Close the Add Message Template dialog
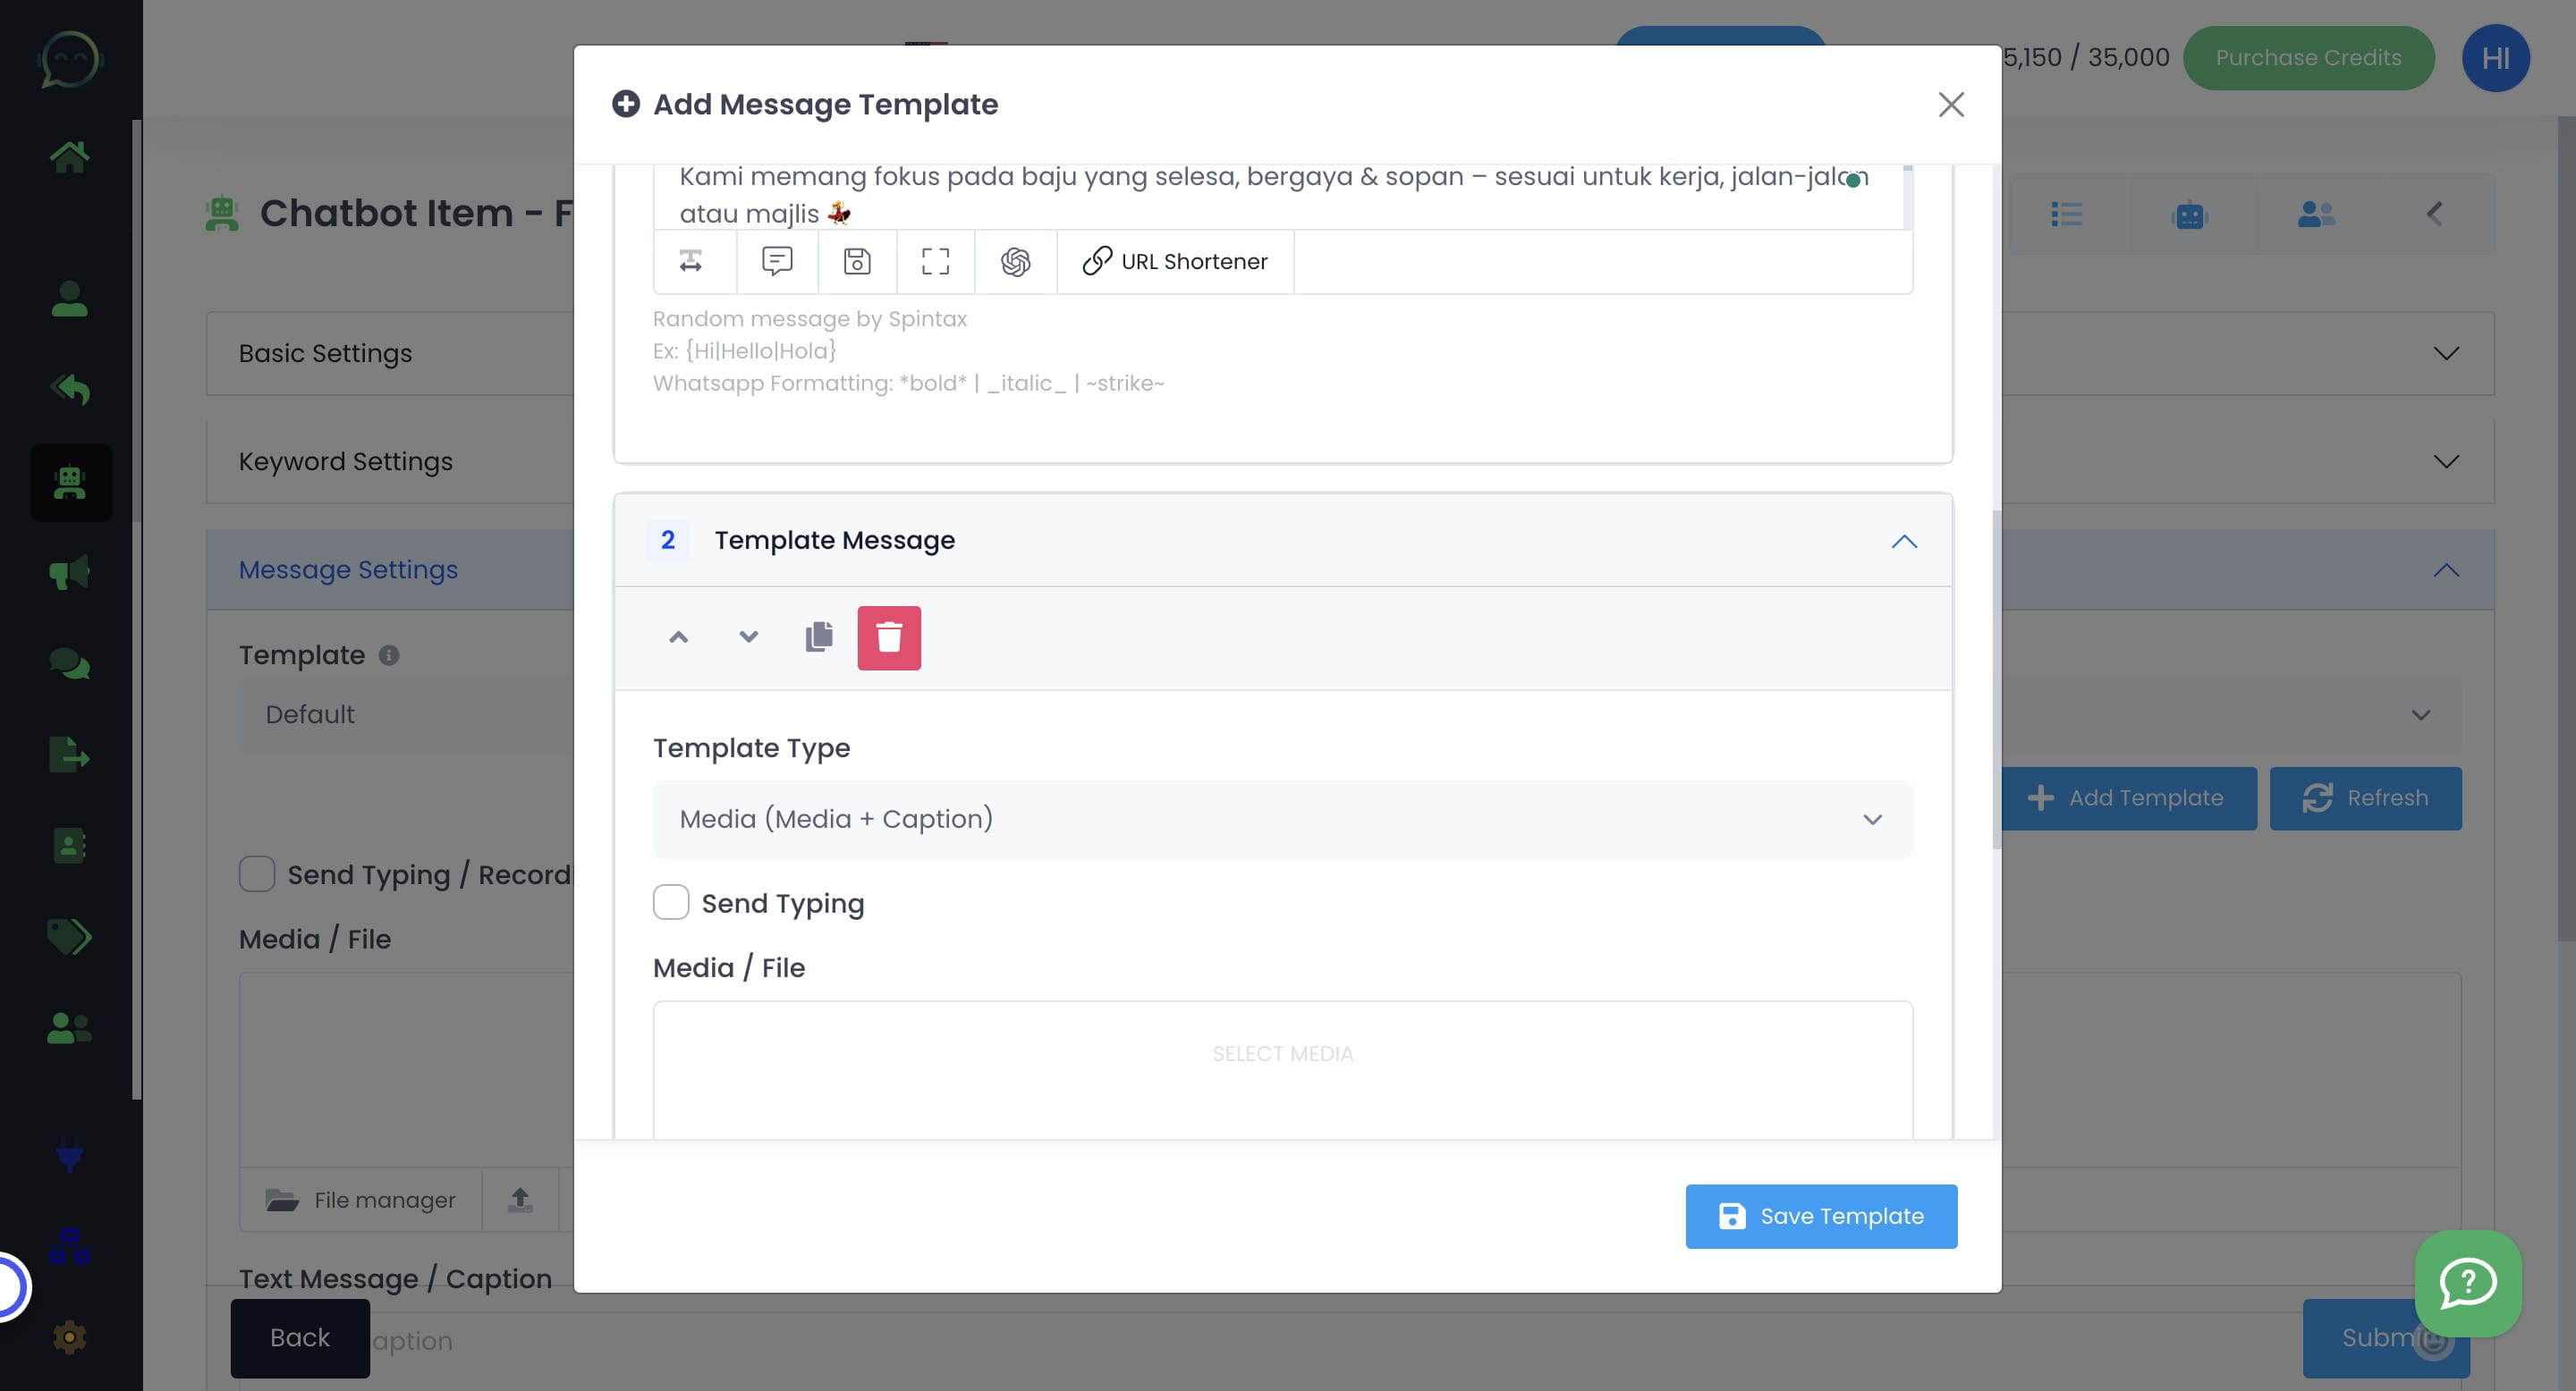This screenshot has width=2576, height=1391. coord(1950,105)
